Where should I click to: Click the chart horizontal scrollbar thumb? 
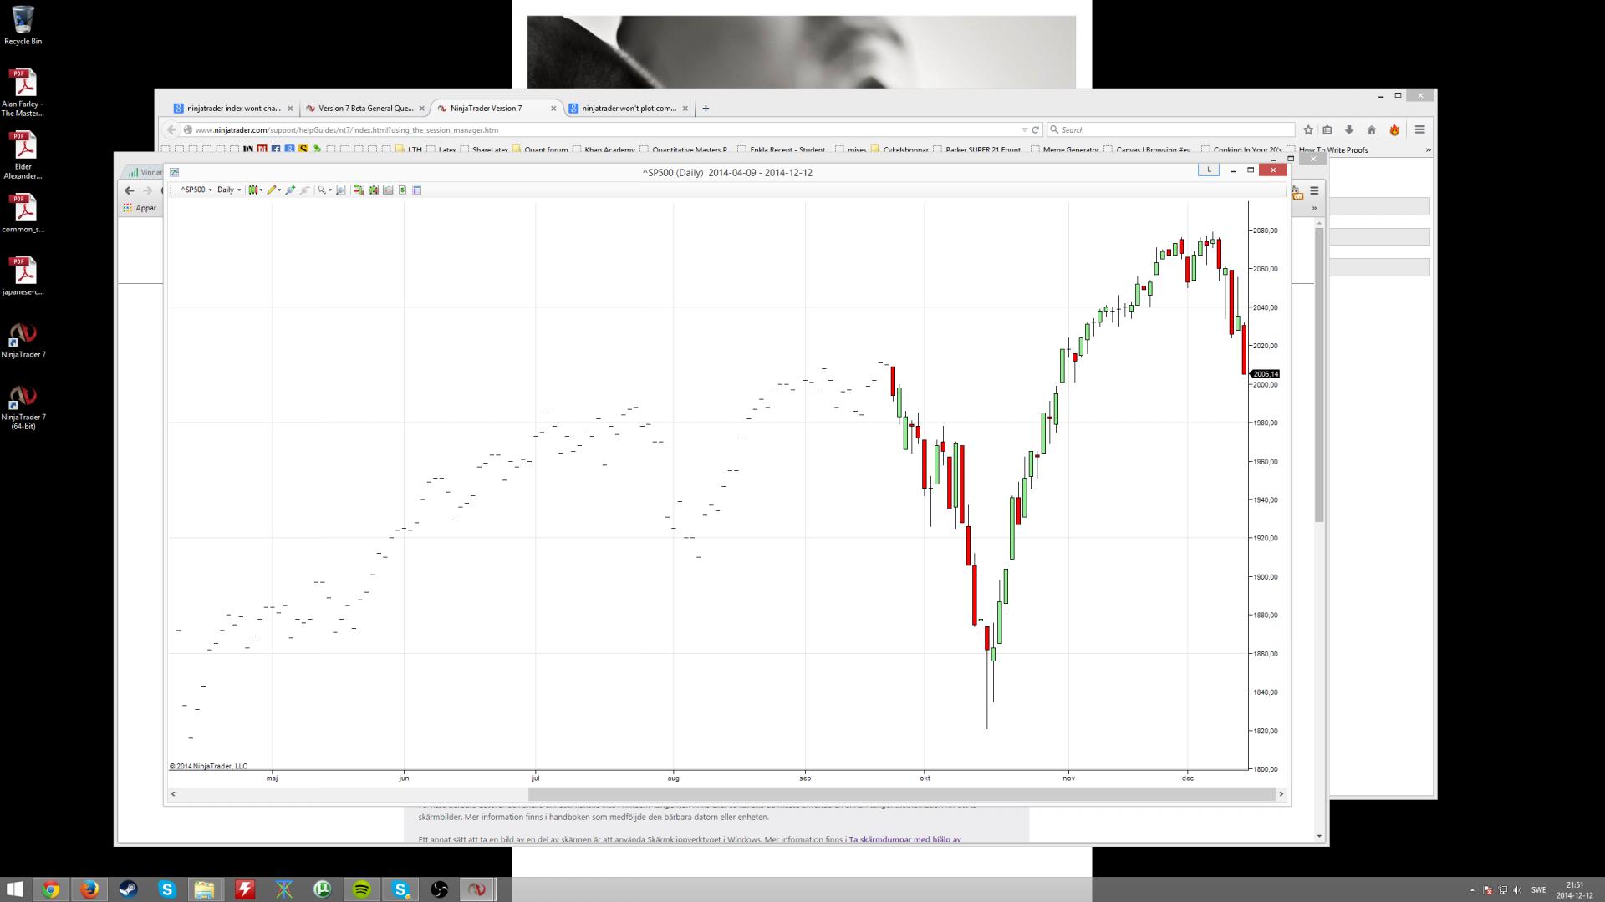pyautogui.click(x=901, y=794)
